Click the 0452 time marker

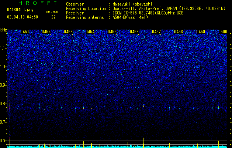[46, 32]
